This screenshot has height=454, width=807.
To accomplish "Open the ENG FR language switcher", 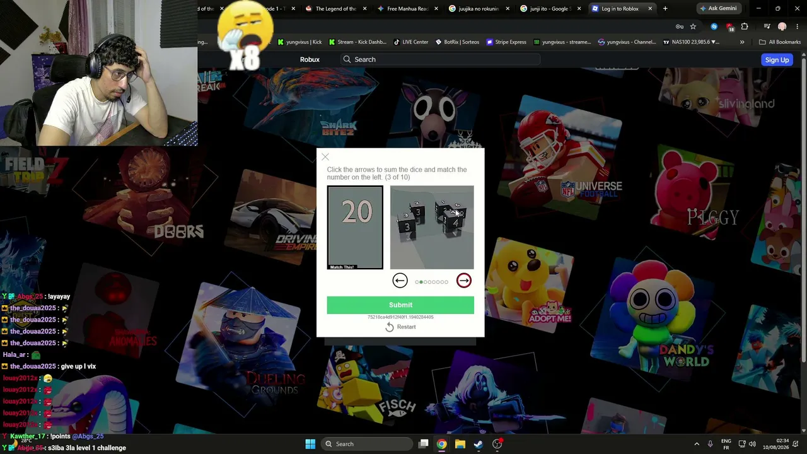I will pos(726,444).
